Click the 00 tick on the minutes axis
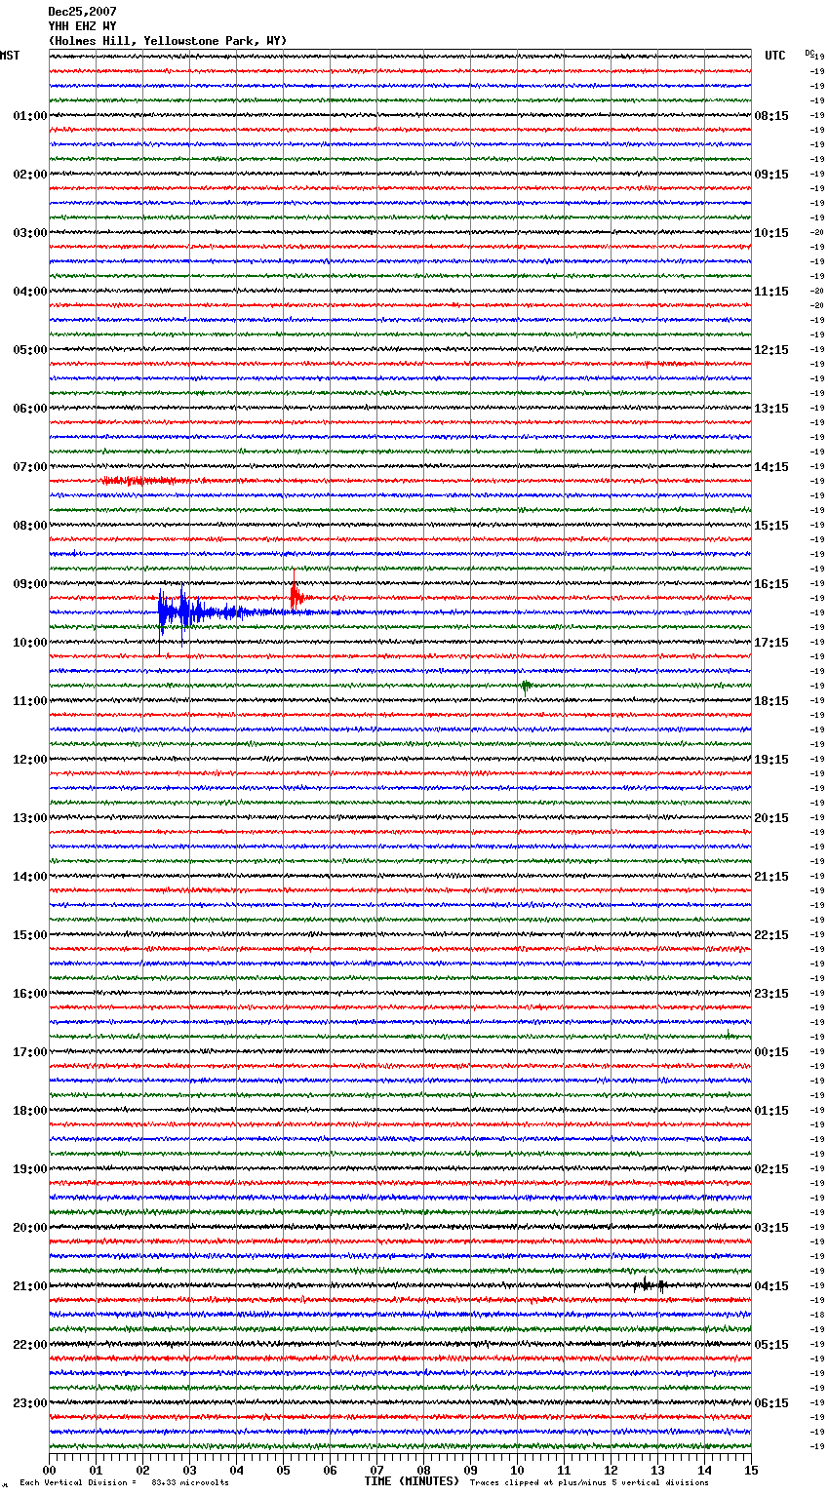 (x=49, y=1470)
